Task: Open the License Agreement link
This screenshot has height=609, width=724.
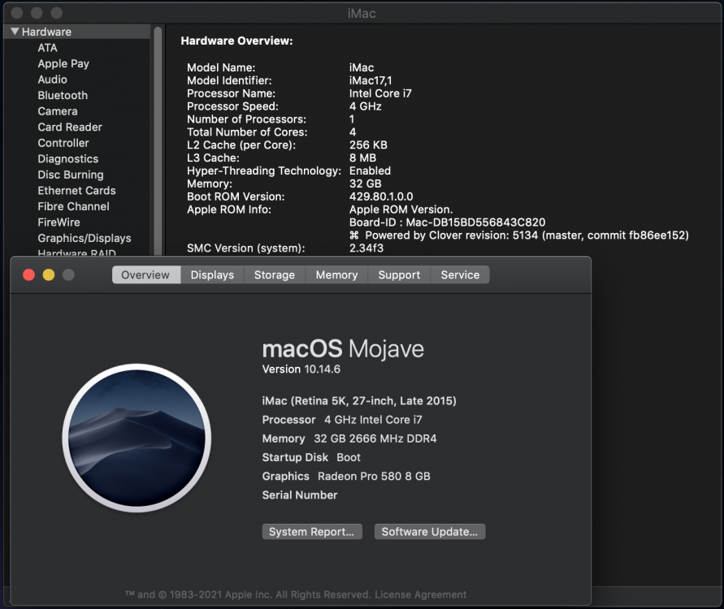Action: pos(421,594)
